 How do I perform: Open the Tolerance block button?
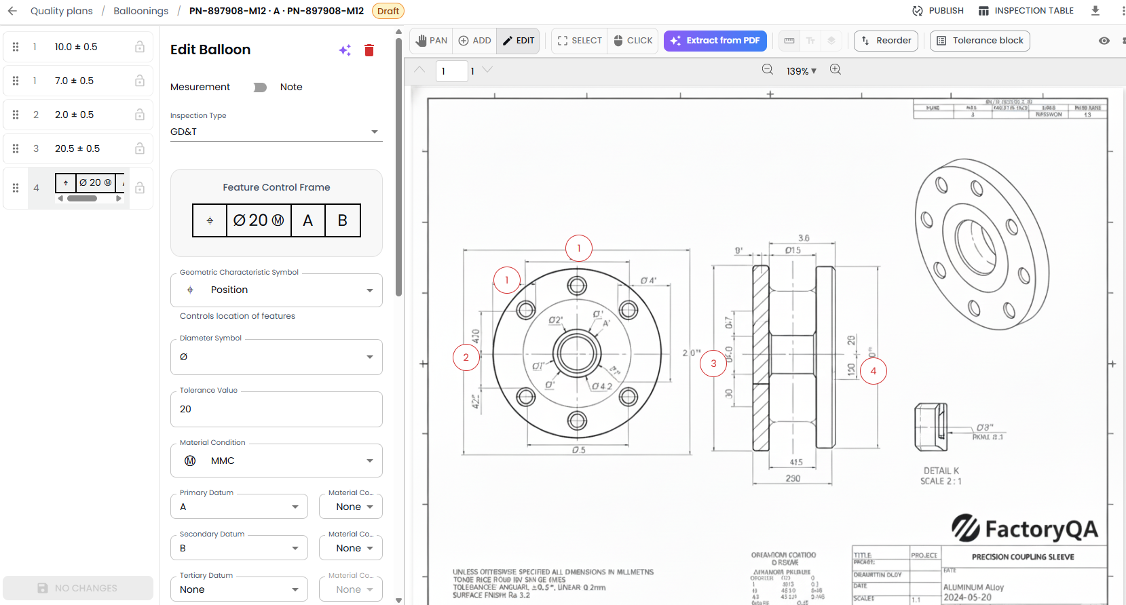(x=979, y=41)
